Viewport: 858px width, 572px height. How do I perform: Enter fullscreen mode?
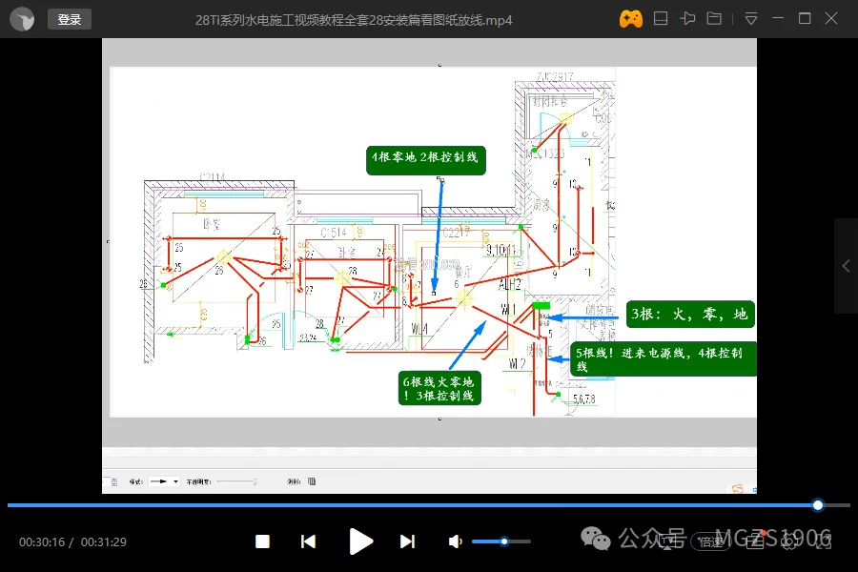click(x=823, y=541)
